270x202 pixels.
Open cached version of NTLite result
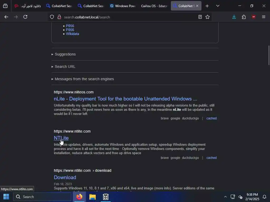pyautogui.click(x=211, y=158)
